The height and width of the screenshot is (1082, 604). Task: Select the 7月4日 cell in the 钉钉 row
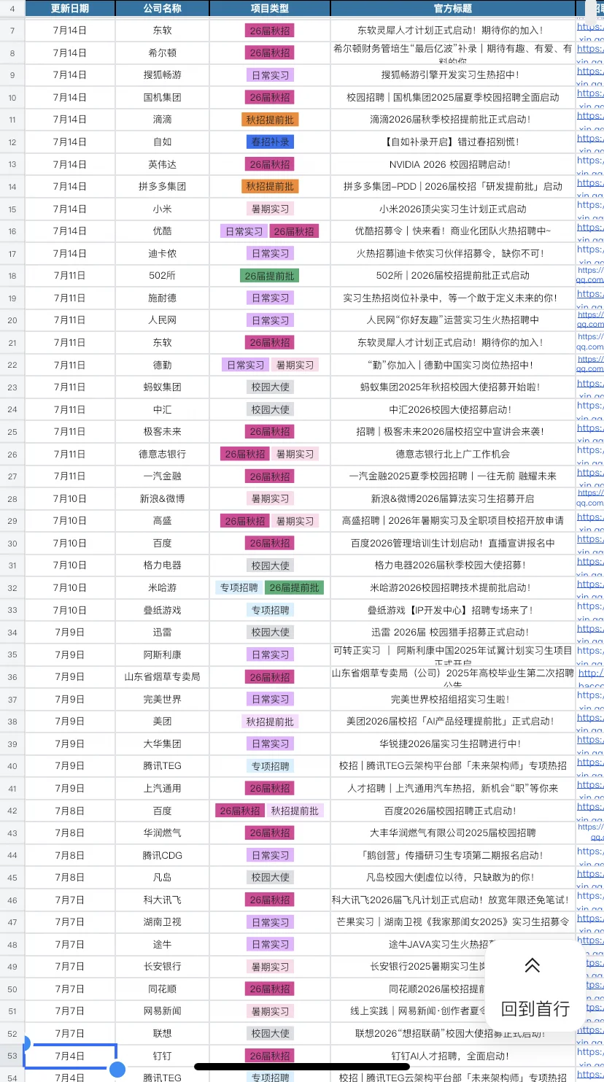pyautogui.click(x=70, y=1056)
